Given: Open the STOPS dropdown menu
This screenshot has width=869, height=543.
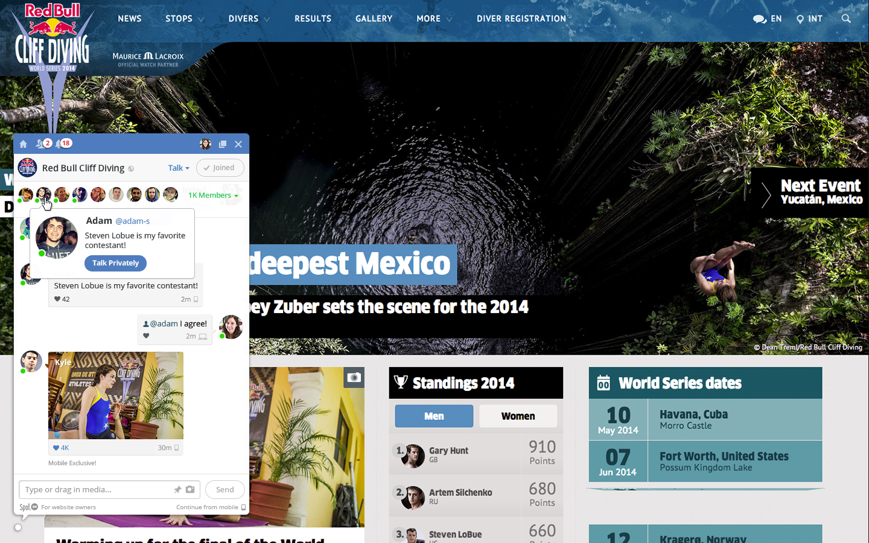Looking at the screenshot, I should pyautogui.click(x=184, y=19).
